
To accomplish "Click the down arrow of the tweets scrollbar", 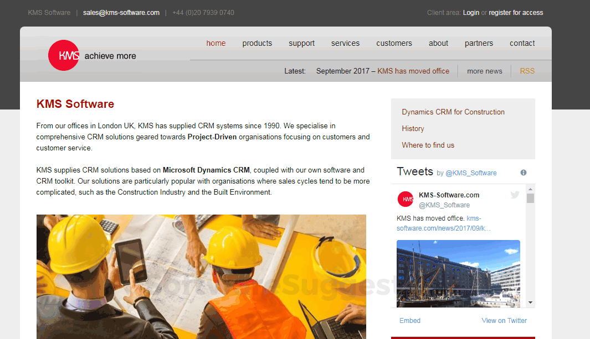I will point(530,302).
